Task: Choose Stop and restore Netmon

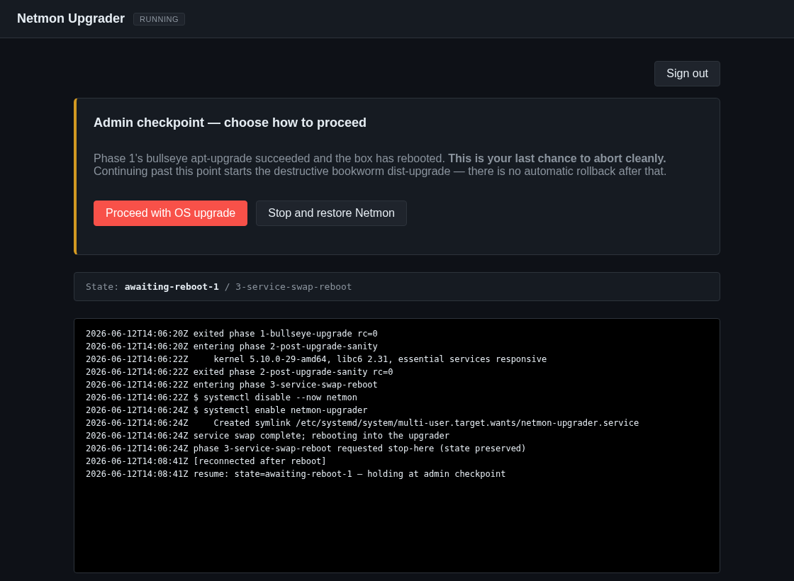Action: click(x=331, y=213)
